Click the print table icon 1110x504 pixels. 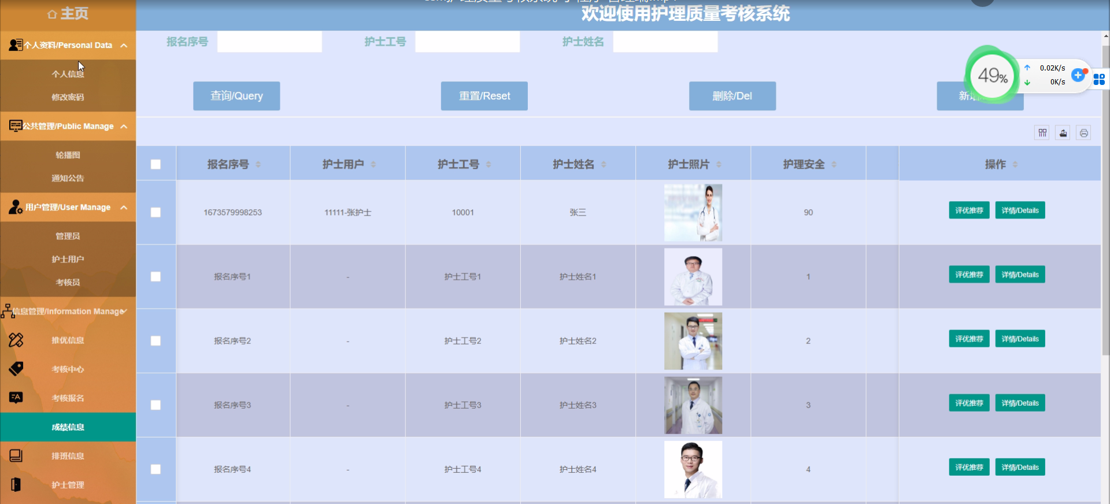click(1084, 133)
